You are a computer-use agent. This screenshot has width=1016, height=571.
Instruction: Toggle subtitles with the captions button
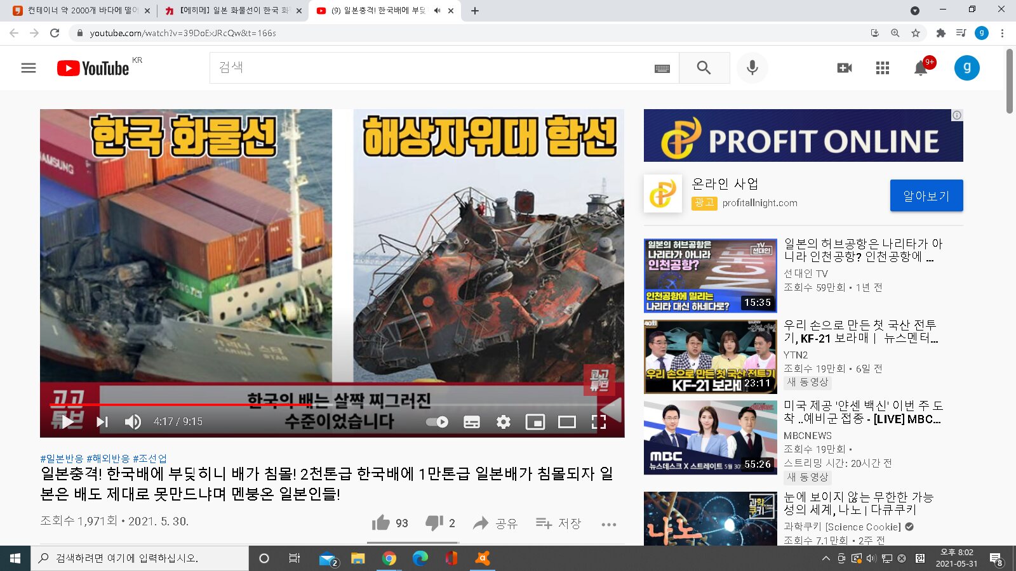click(x=471, y=422)
